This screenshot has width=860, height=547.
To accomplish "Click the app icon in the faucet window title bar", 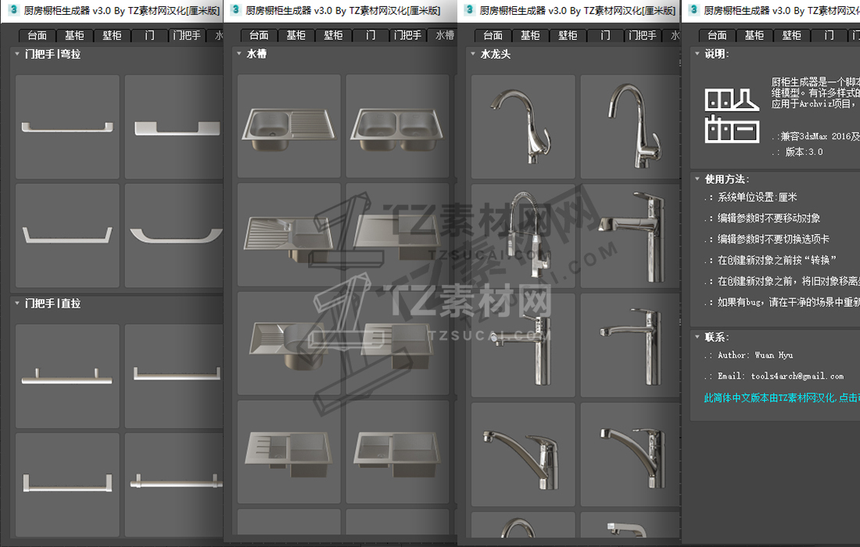I will coord(470,10).
